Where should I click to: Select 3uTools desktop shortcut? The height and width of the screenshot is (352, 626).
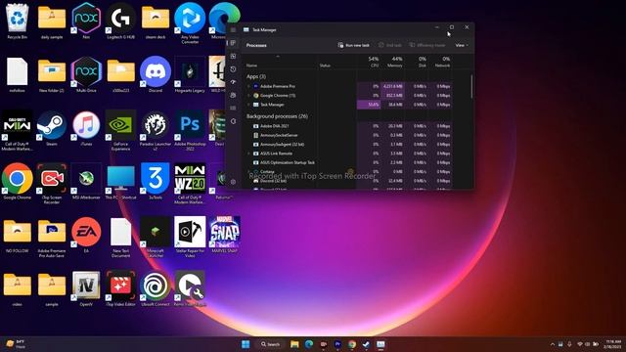pos(156,182)
